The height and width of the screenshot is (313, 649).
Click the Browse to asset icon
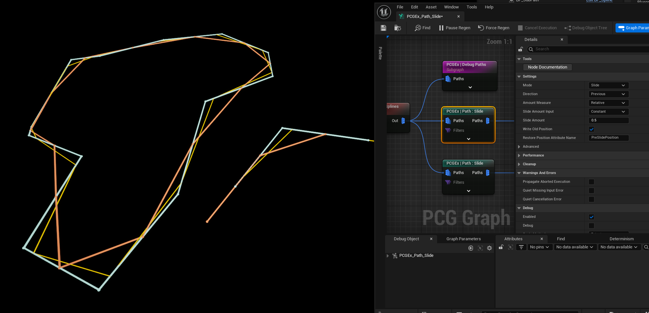[397, 28]
